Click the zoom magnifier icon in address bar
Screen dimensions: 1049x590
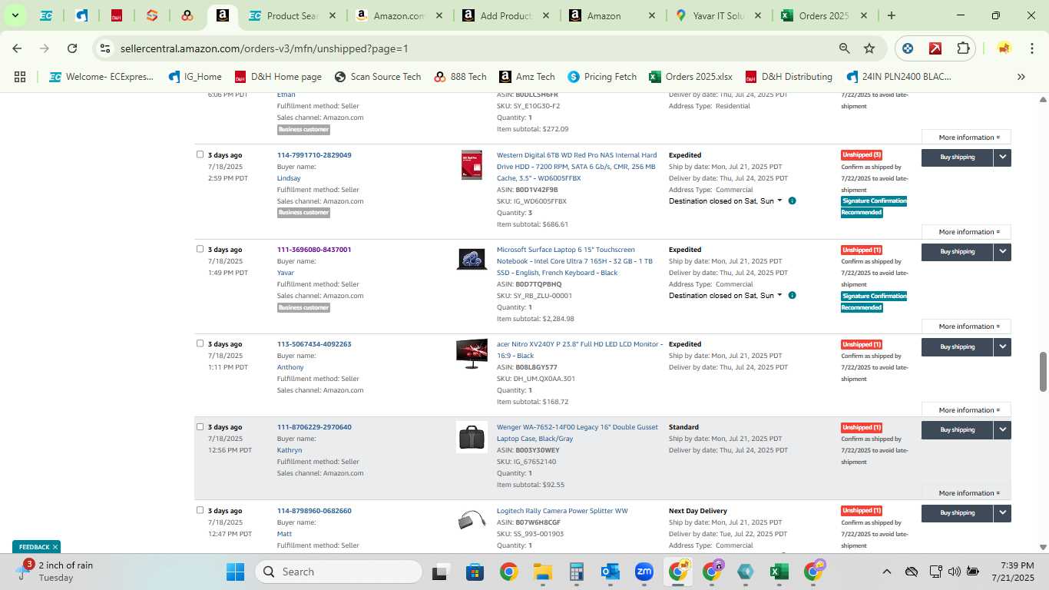pyautogui.click(x=845, y=48)
